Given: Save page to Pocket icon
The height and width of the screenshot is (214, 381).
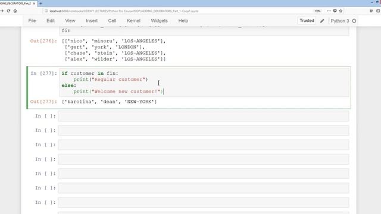Looking at the screenshot, I should pyautogui.click(x=335, y=11).
